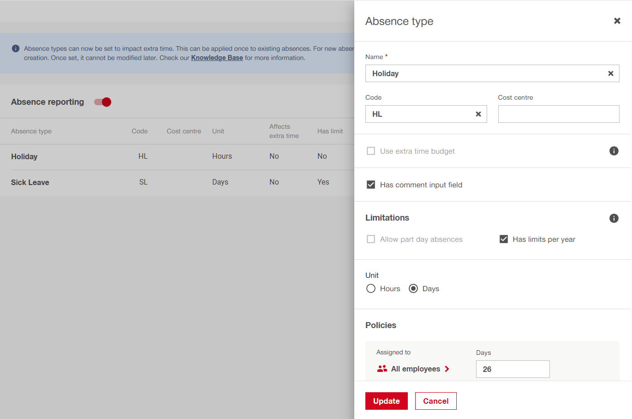Open extra time budget info tooltip

[x=614, y=151]
